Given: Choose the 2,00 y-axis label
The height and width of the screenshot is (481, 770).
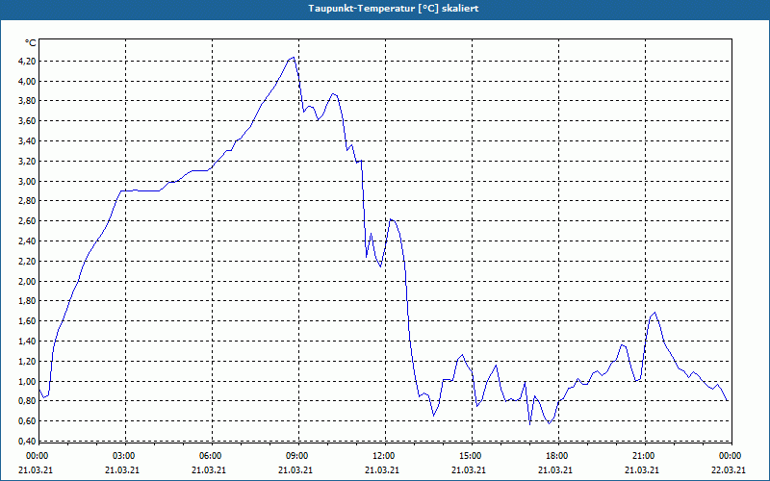Looking at the screenshot, I should (x=27, y=282).
